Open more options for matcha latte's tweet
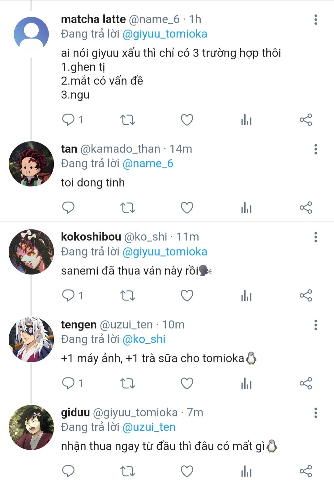The height and width of the screenshot is (484, 334). 315,19
